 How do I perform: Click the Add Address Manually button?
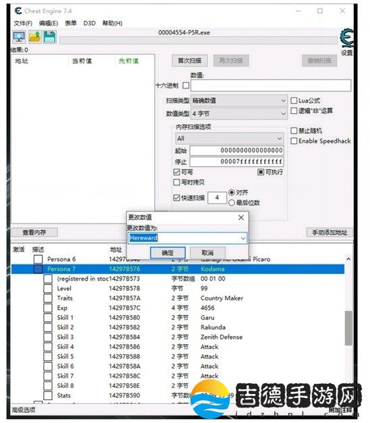[329, 233]
